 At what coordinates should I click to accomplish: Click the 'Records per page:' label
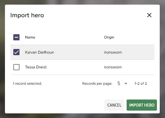pos(97,83)
